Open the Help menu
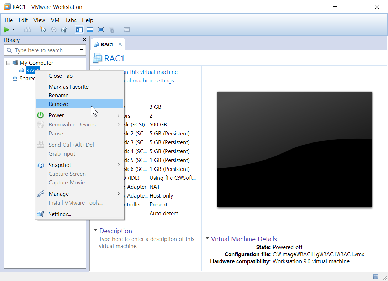 pyautogui.click(x=88, y=20)
